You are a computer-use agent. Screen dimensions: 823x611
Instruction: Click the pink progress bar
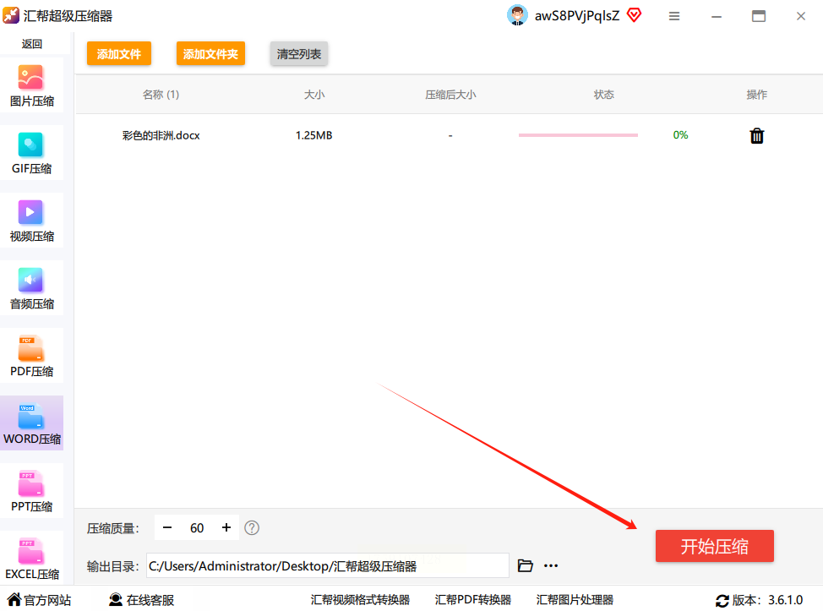click(579, 135)
